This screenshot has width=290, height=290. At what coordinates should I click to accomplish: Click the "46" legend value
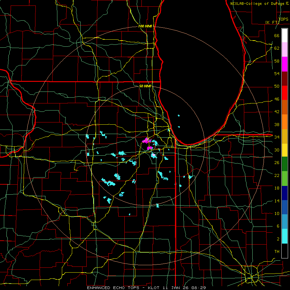[x=277, y=99]
